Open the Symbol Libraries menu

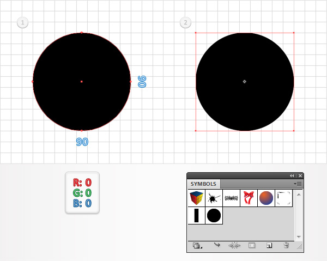pos(197,246)
